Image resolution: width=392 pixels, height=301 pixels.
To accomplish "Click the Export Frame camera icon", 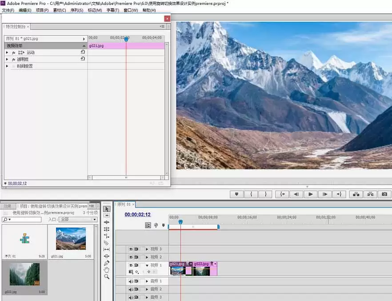I will (x=384, y=194).
